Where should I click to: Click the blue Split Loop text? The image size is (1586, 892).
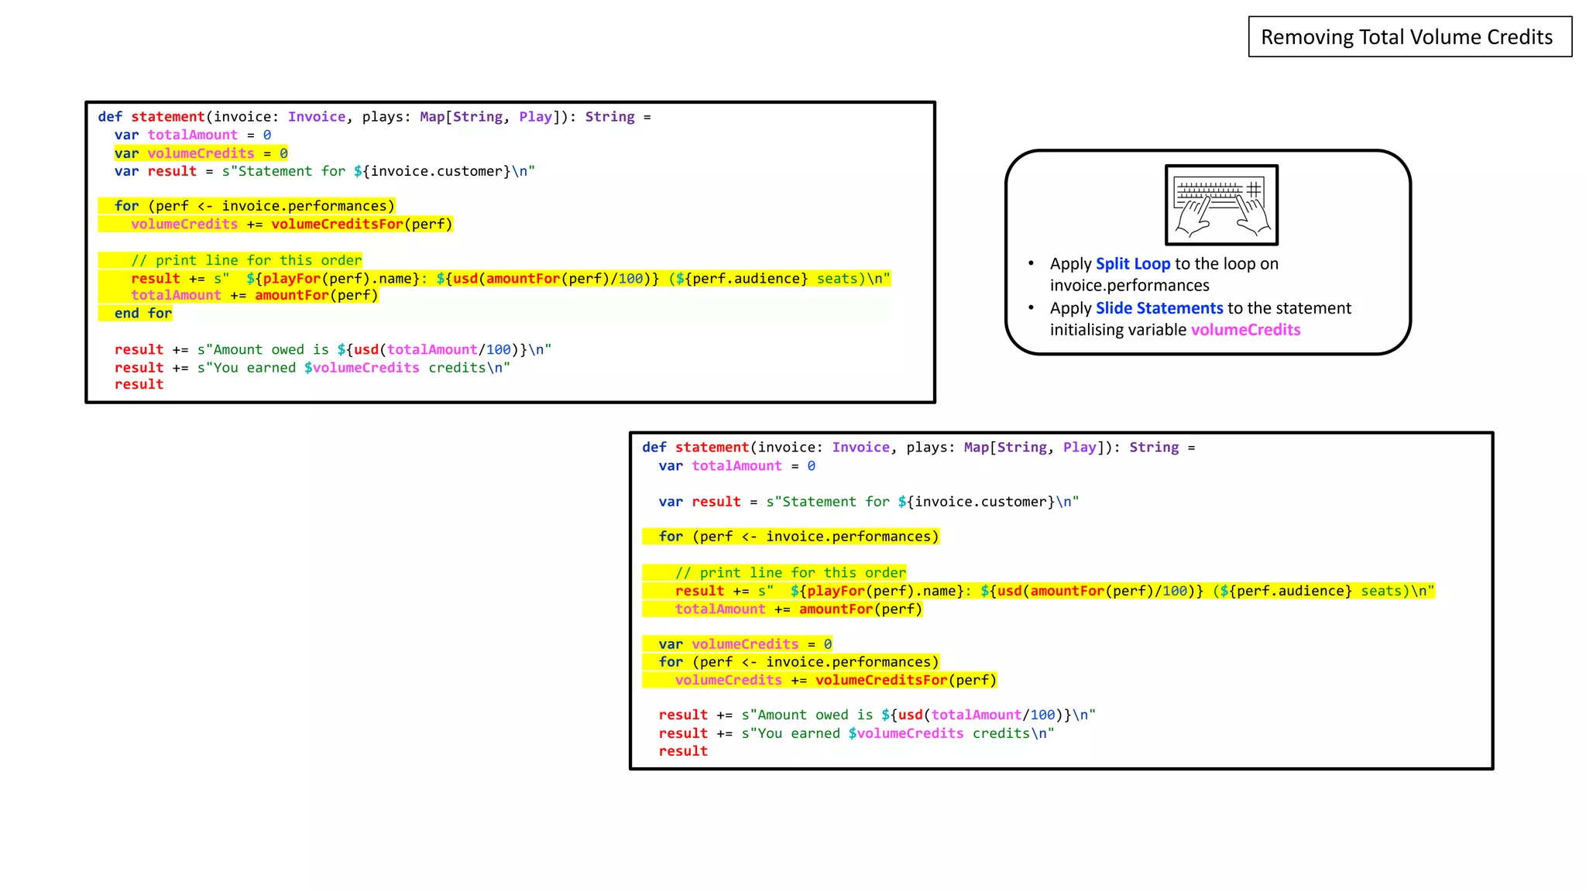point(1132,264)
